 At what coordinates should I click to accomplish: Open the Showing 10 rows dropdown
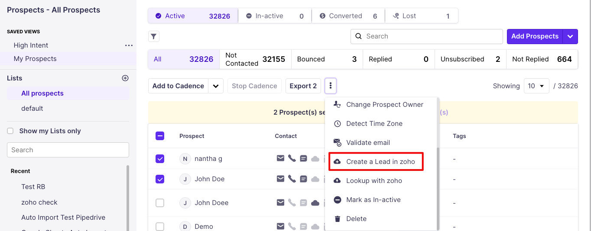536,86
